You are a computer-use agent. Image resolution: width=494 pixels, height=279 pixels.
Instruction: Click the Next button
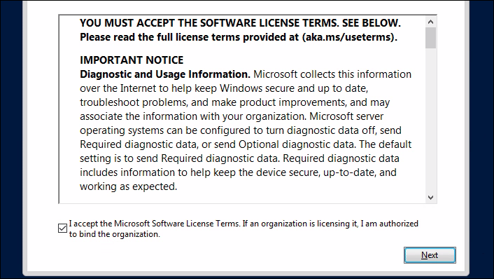pyautogui.click(x=430, y=255)
